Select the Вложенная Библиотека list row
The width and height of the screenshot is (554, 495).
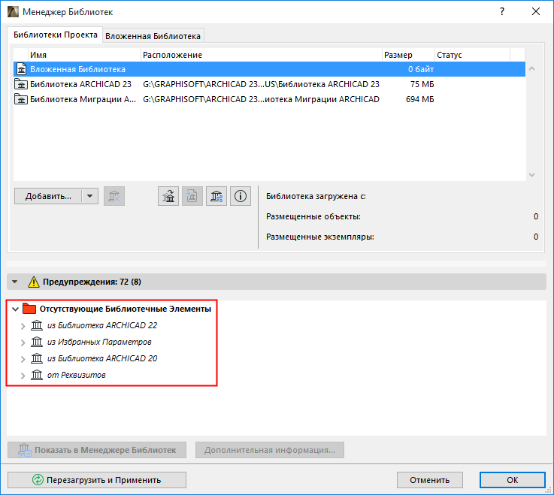269,69
